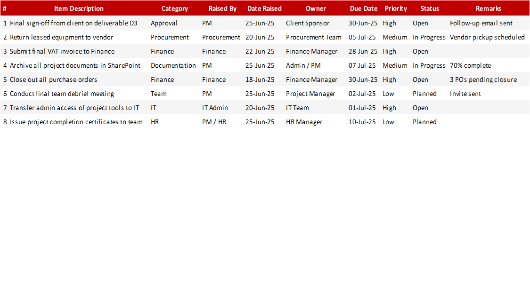Click the '10-Jul-25' due date cell

(362, 122)
